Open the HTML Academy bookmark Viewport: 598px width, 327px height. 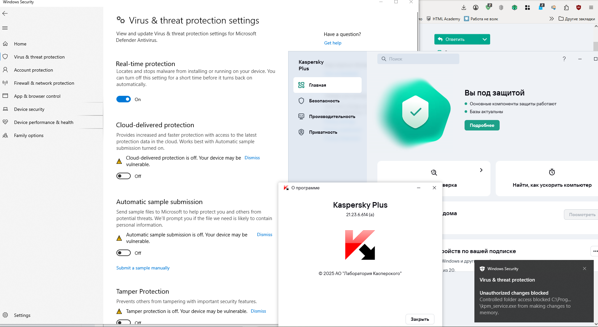443,19
